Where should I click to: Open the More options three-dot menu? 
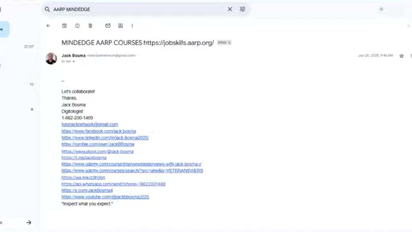coord(132,26)
